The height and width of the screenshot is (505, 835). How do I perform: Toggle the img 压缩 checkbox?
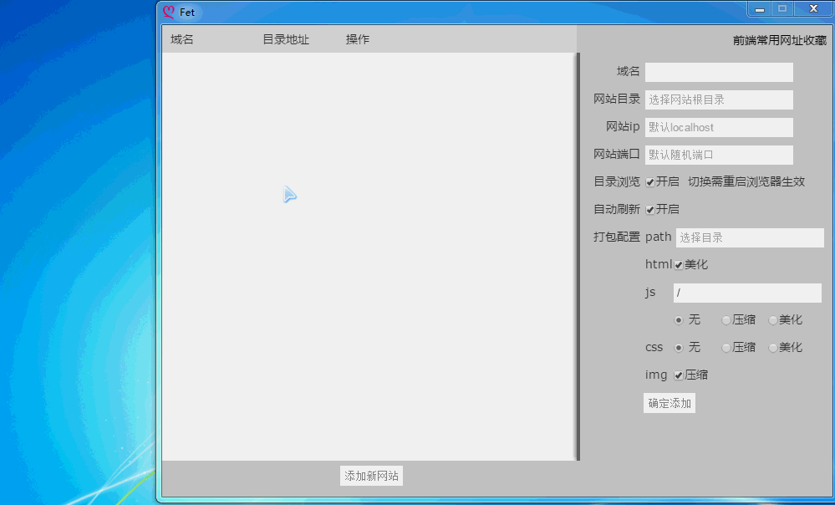[x=679, y=375]
